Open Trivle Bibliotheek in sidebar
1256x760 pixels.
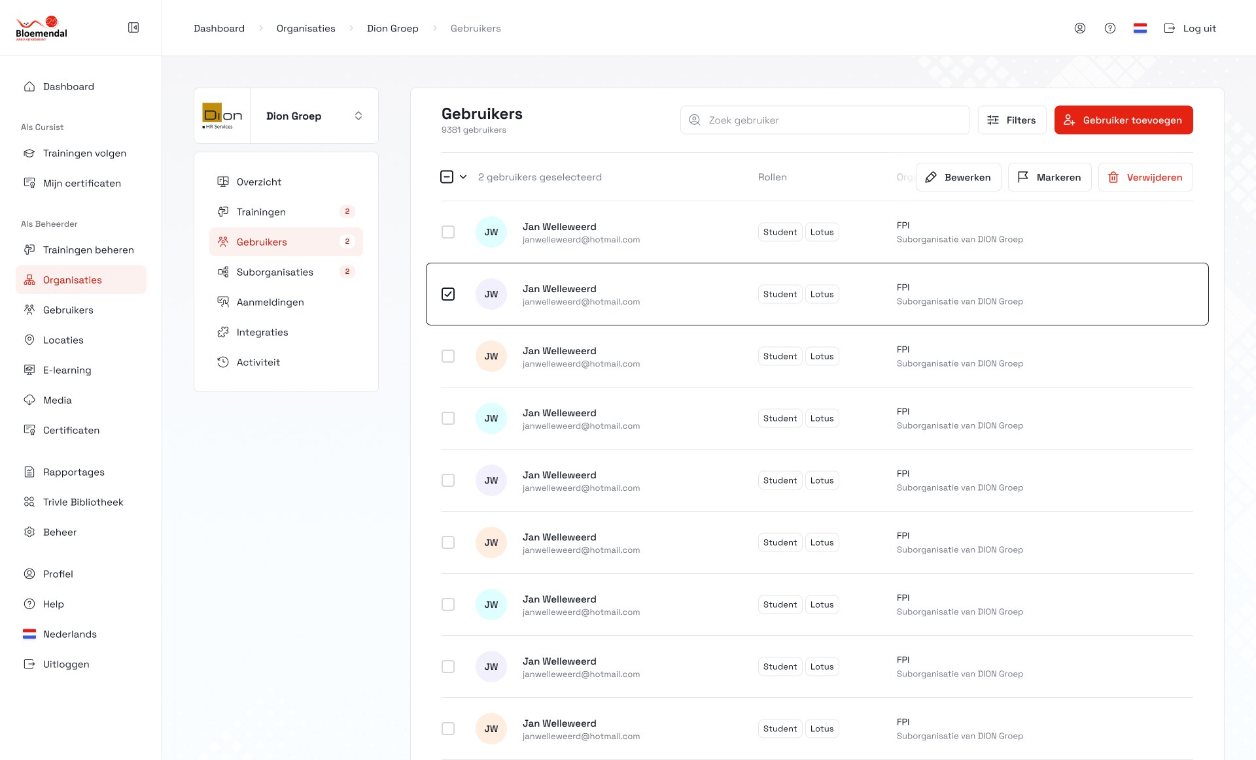(81, 502)
